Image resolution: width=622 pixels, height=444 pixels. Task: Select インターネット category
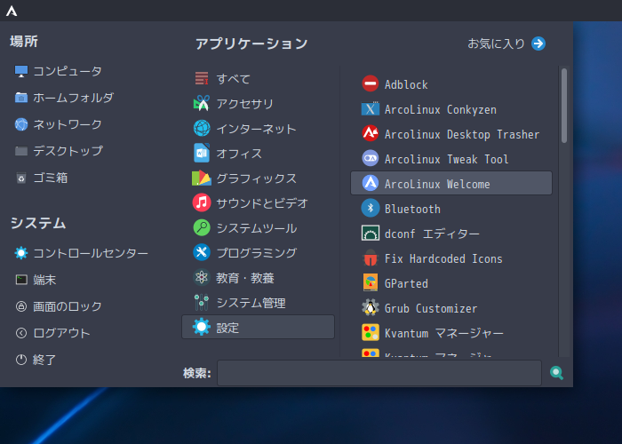point(258,129)
